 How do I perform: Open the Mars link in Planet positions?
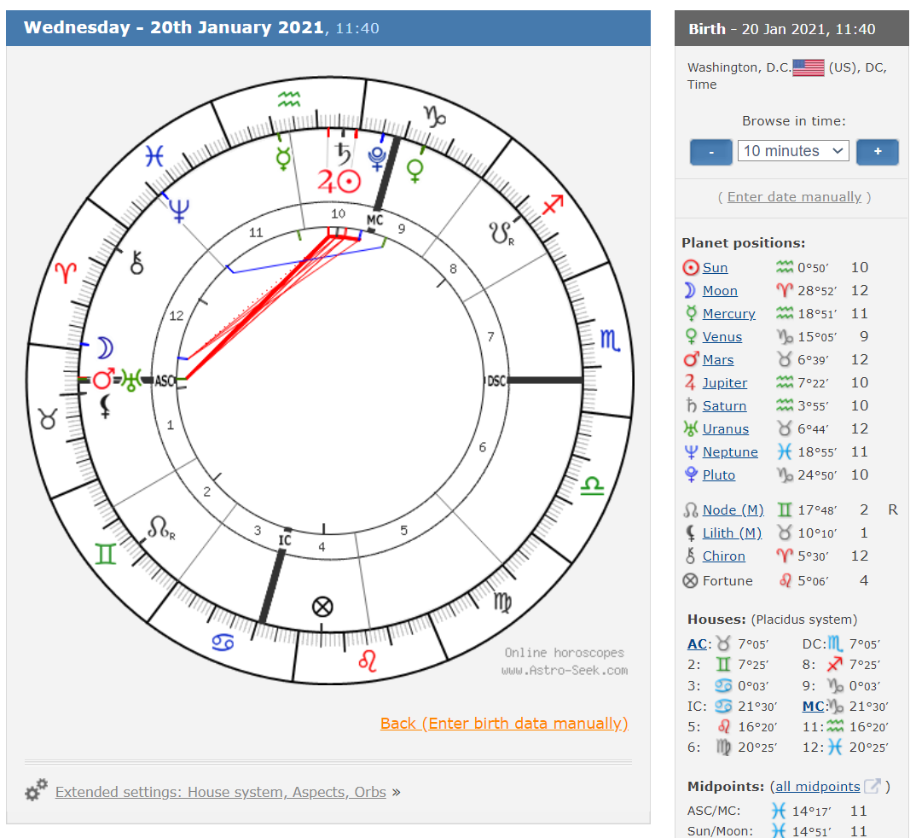point(718,360)
